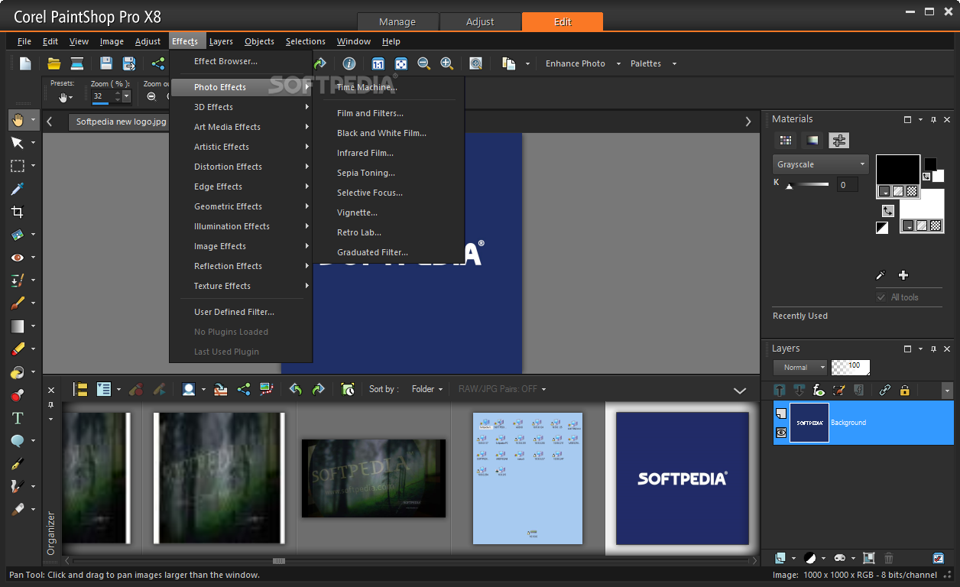Screen dimensions: 960x587
Task: Select the Red Eye tool
Action: pos(18,258)
